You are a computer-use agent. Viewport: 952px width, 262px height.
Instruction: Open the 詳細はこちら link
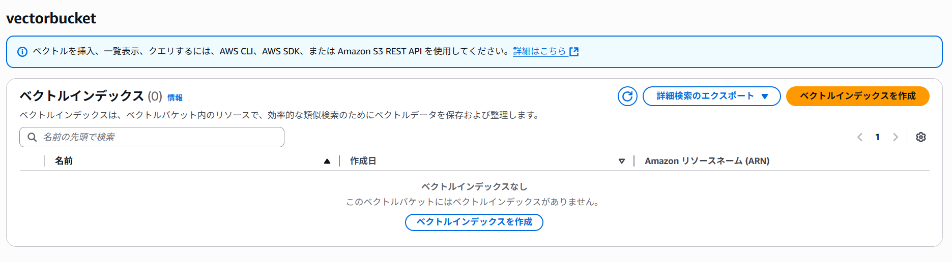539,51
